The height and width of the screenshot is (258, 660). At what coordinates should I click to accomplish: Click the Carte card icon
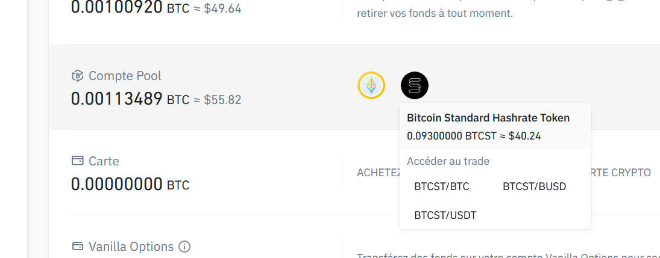point(77,161)
